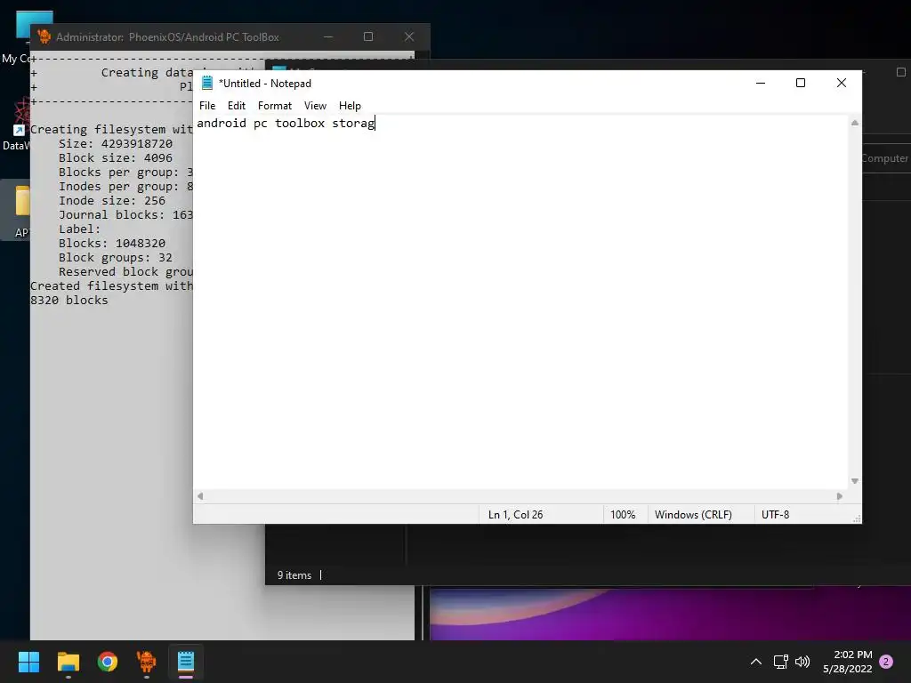Select the My Computer desktop icon
Image resolution: width=911 pixels, height=683 pixels.
16,39
